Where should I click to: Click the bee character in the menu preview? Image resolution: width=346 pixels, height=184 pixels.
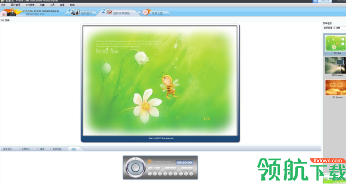[x=170, y=86]
